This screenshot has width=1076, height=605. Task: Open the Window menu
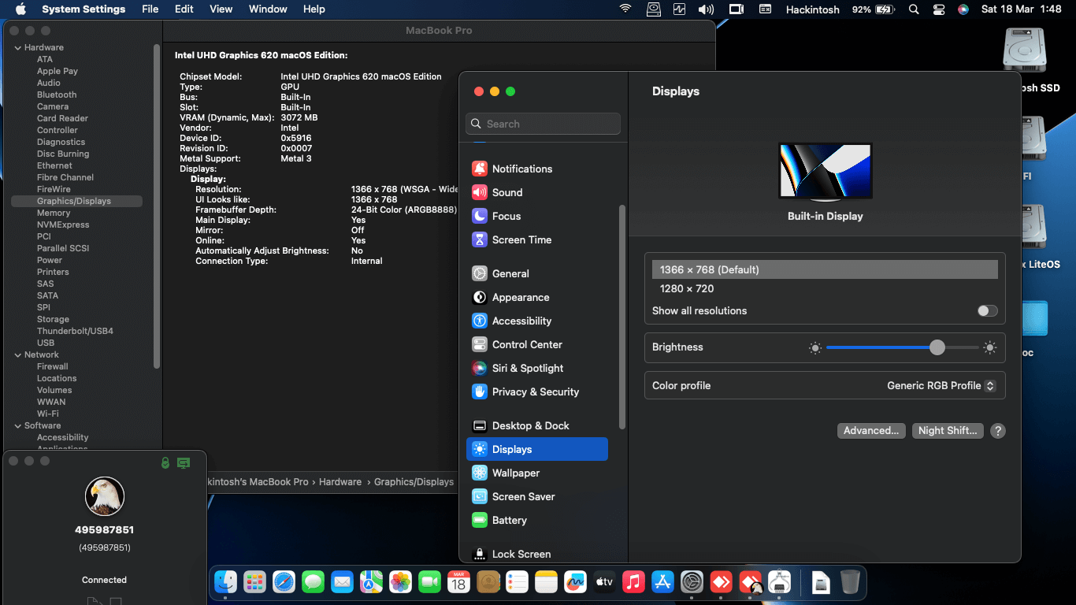[268, 9]
